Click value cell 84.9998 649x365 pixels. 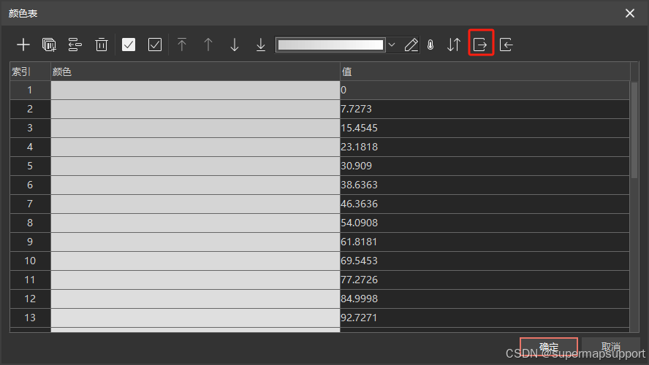(485, 299)
